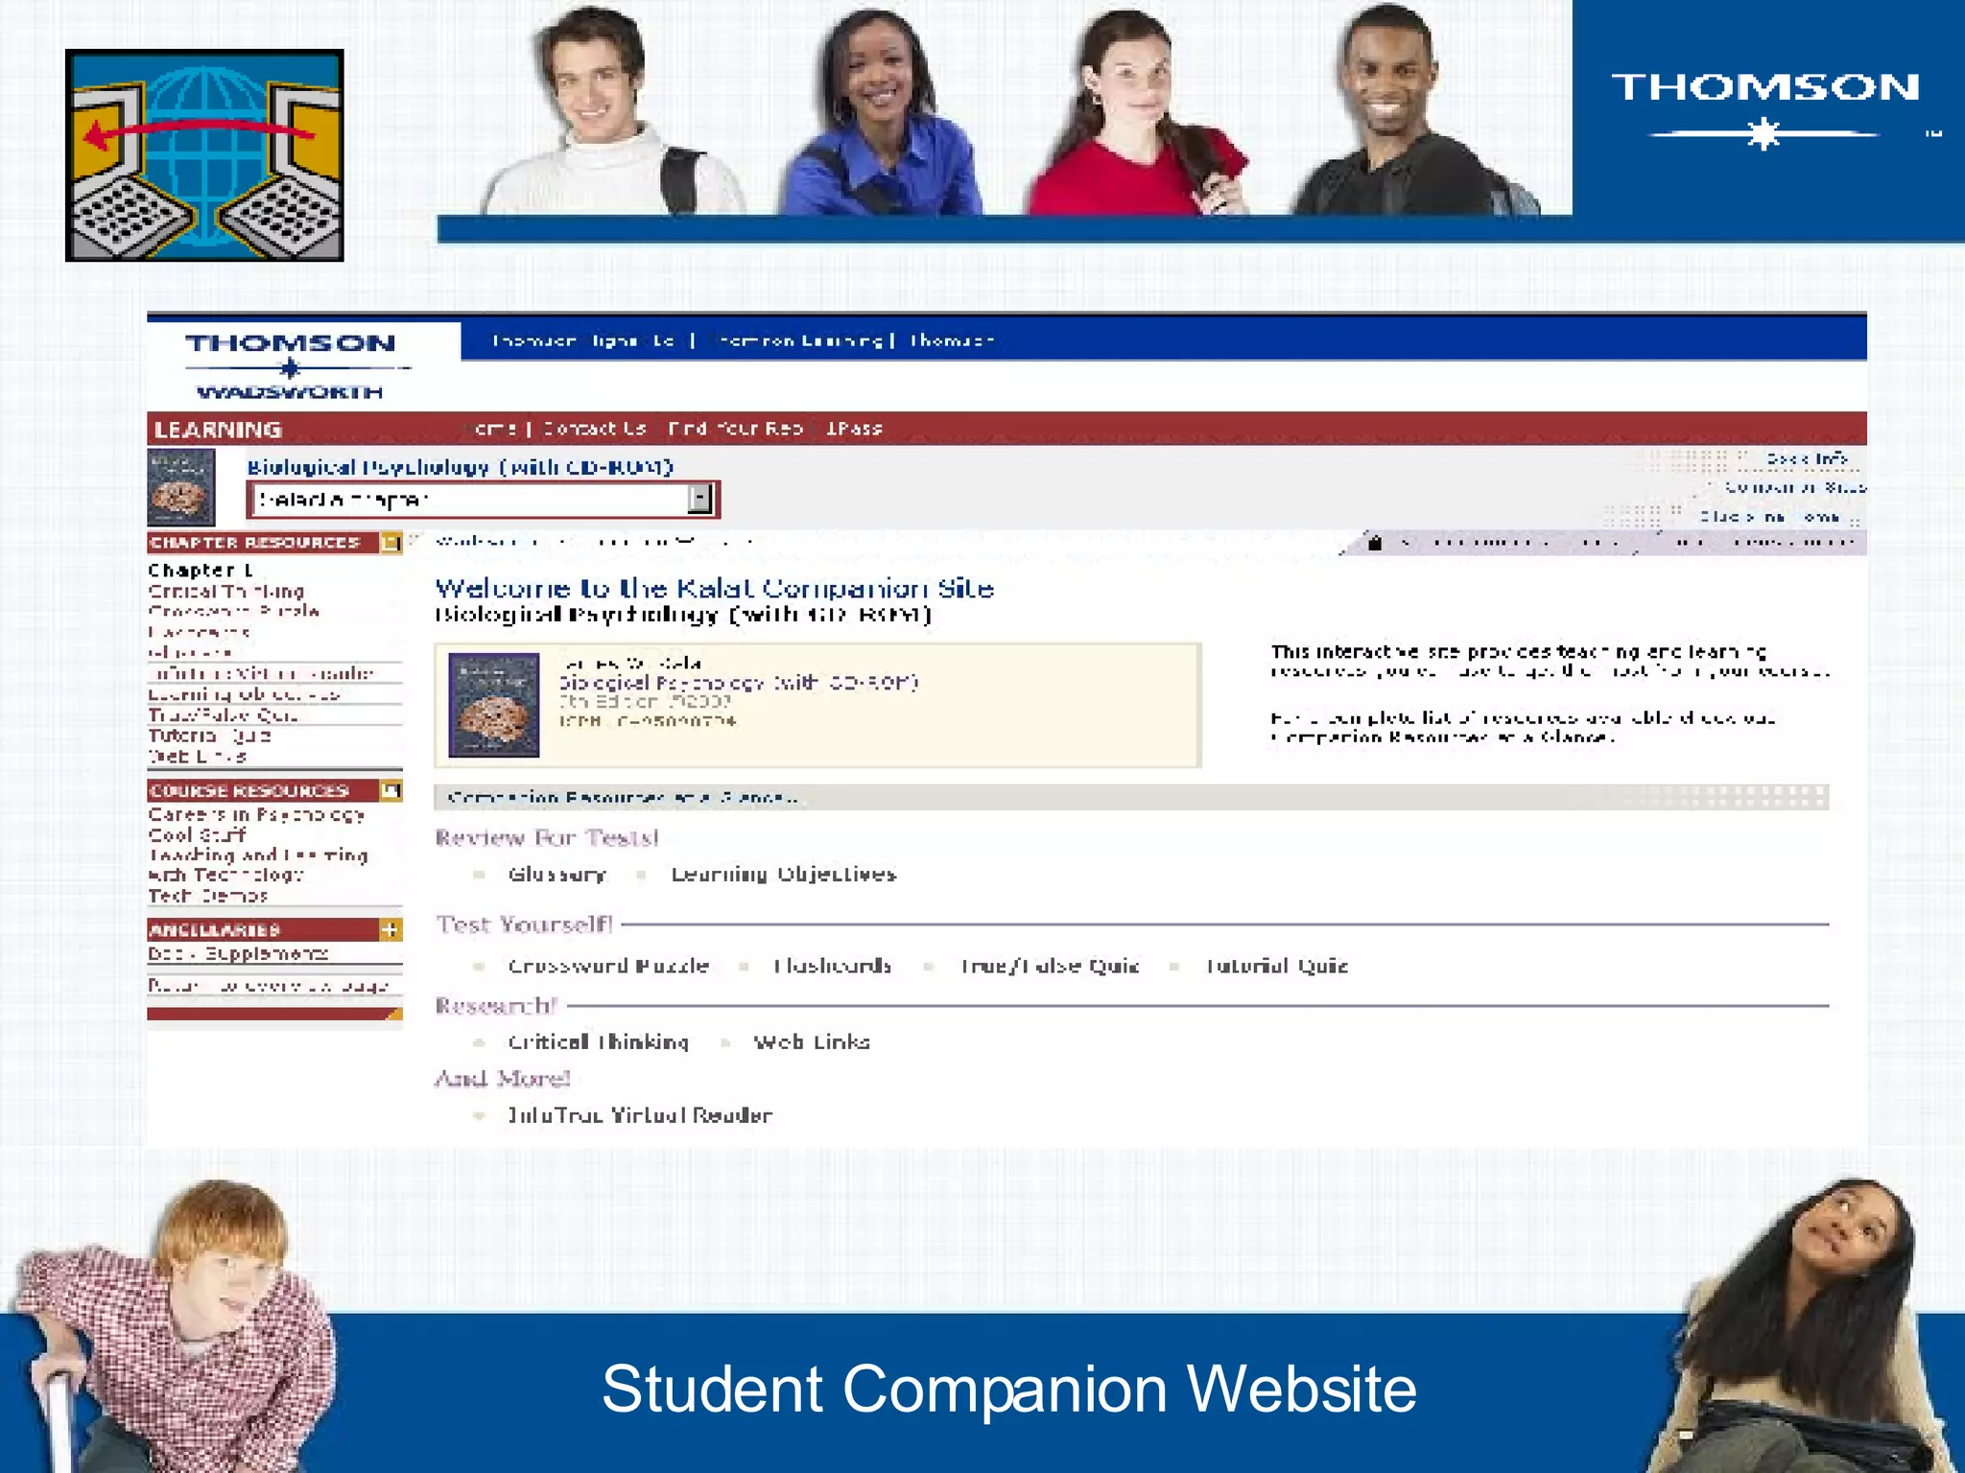Click the Book Info link at top right
The image size is (1965, 1473).
(1806, 458)
